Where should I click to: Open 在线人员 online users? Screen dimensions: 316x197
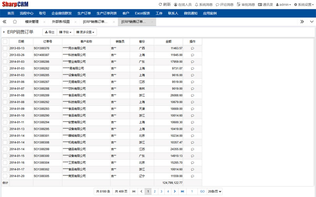tap(183, 4)
